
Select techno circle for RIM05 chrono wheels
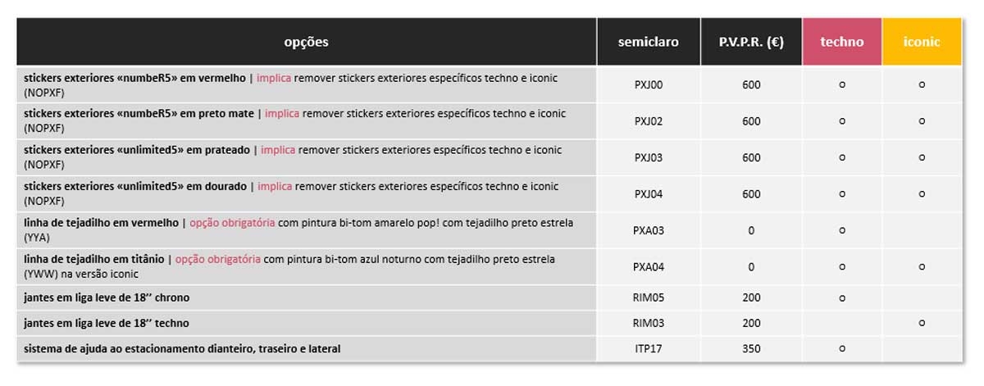coord(842,297)
